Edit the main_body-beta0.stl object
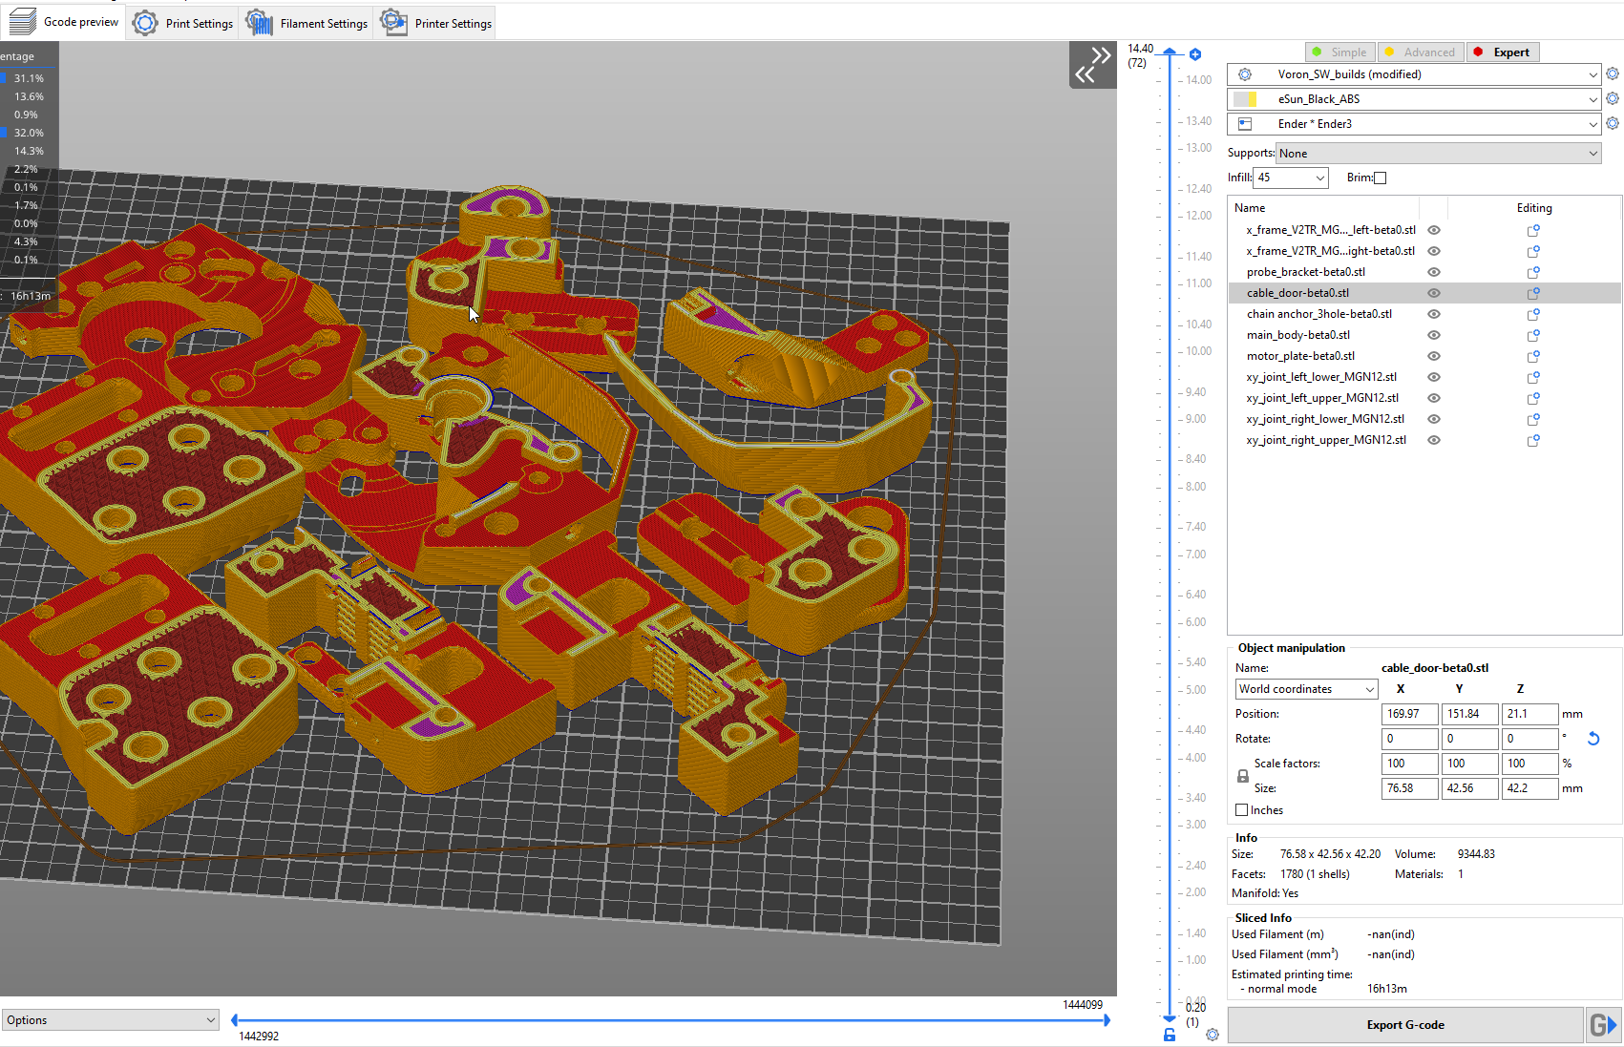 [1533, 335]
